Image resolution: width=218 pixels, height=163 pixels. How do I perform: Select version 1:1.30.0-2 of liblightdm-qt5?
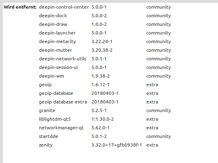pyautogui.click(x=102, y=119)
